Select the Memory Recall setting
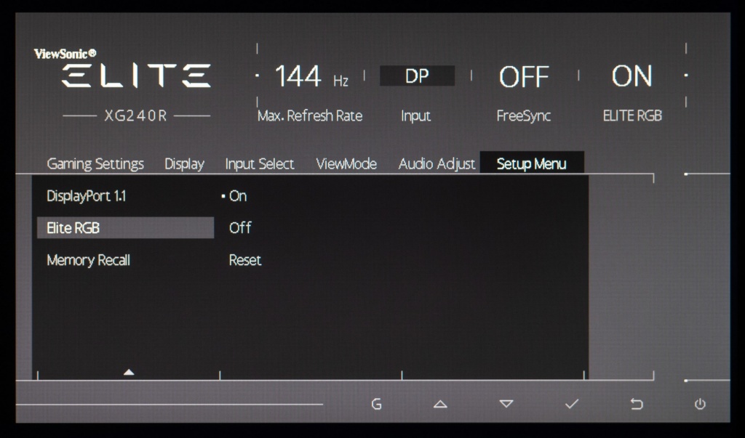The width and height of the screenshot is (745, 438). click(x=88, y=260)
